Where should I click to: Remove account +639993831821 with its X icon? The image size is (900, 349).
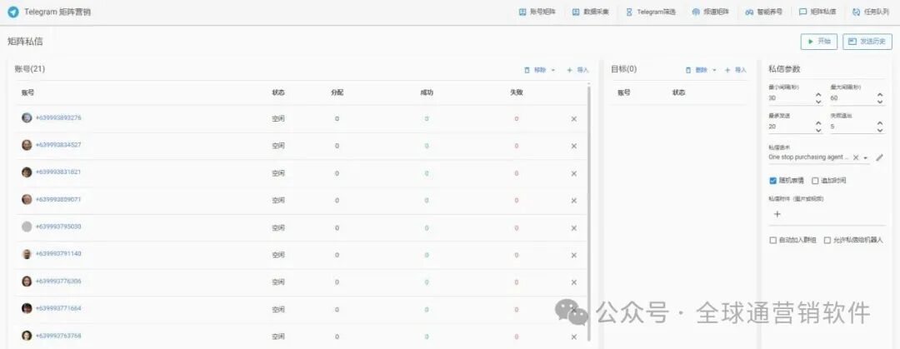(x=574, y=173)
